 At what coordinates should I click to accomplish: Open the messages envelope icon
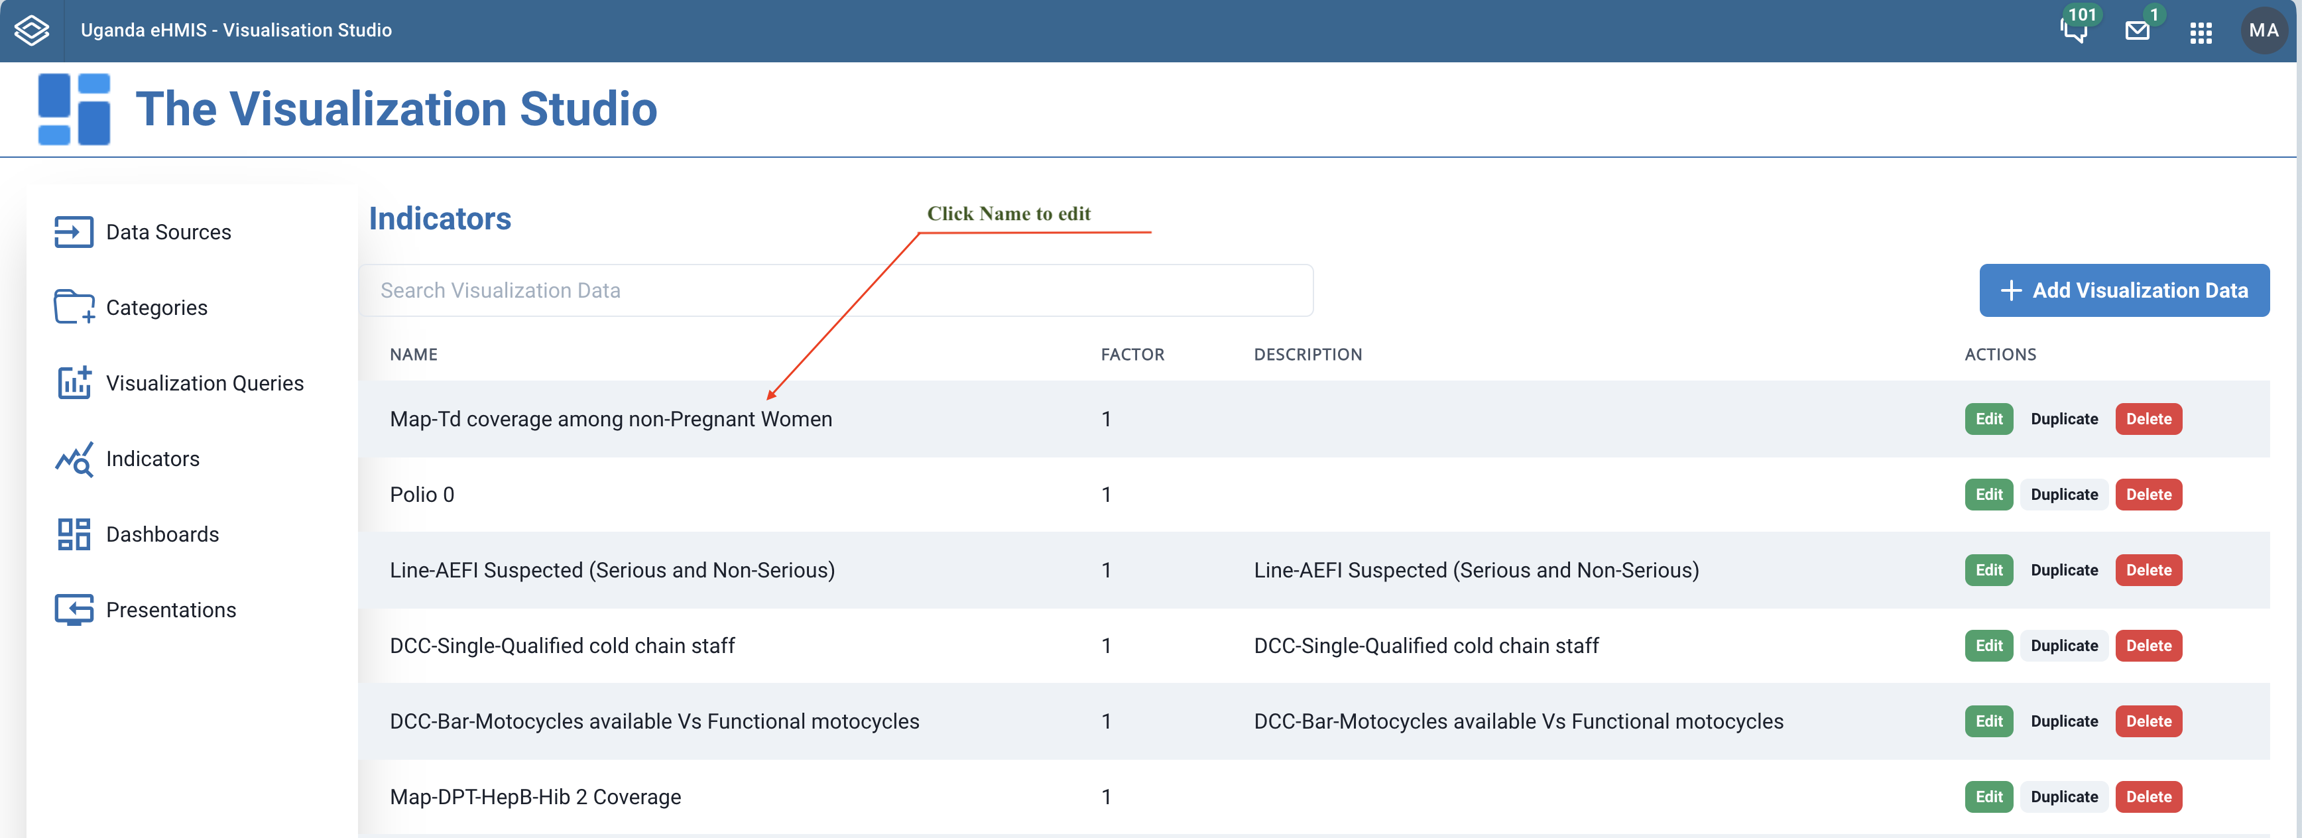(x=2137, y=30)
